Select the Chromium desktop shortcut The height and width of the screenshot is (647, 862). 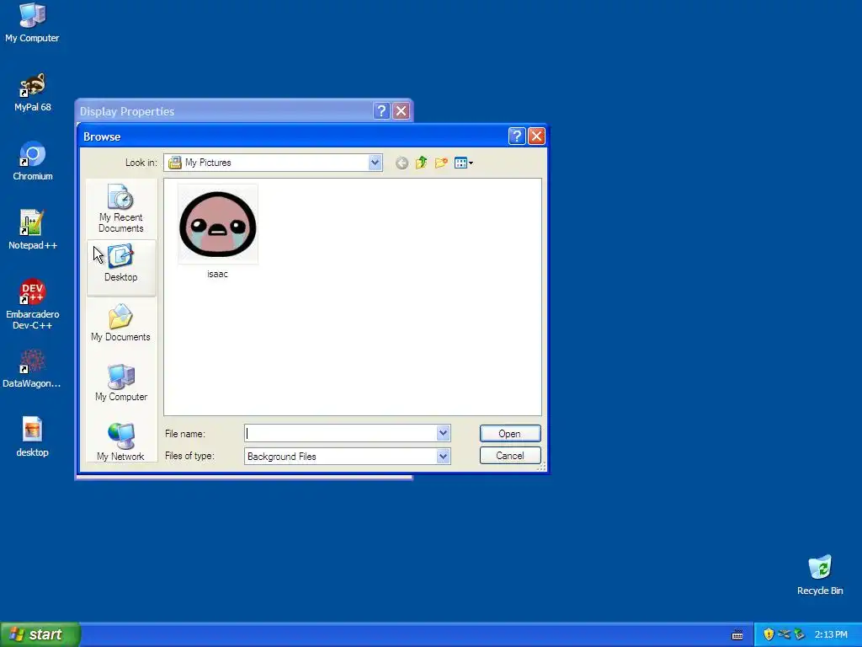point(33,161)
